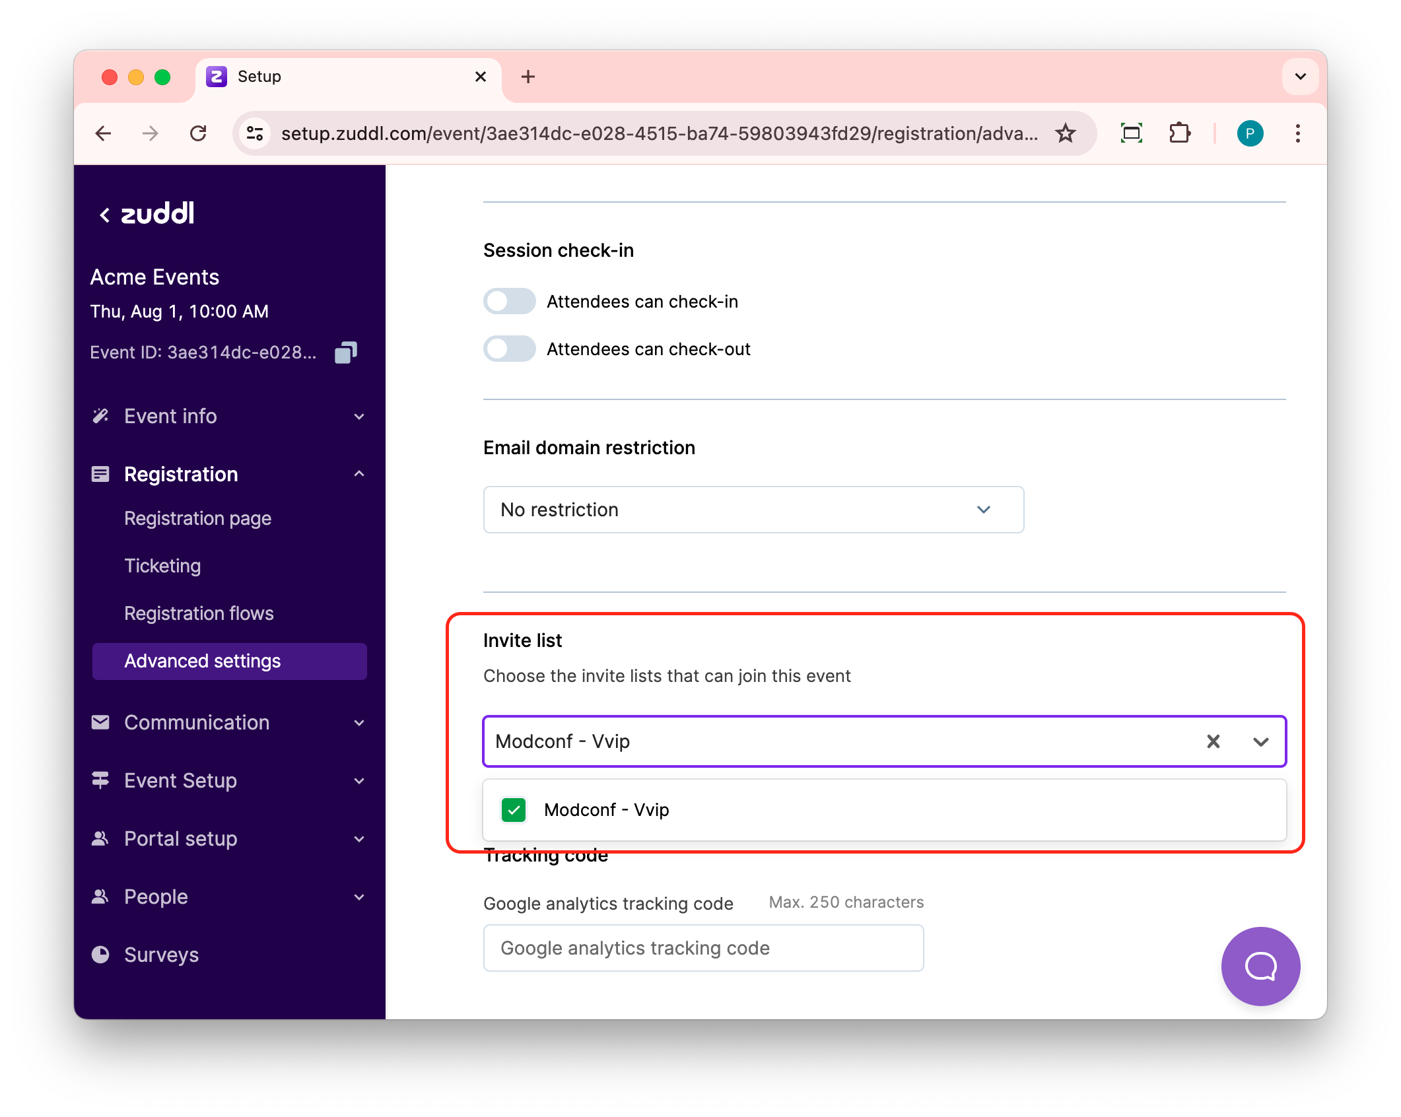Screen dimensions: 1401x1117
Task: Enable Attendees can check-in toggle
Action: [509, 302]
